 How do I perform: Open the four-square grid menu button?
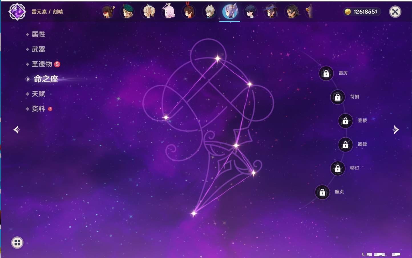coord(17,243)
